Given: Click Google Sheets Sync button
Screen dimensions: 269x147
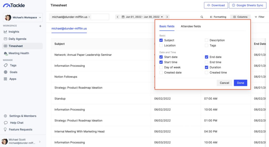Looking at the screenshot, I should (247, 5).
